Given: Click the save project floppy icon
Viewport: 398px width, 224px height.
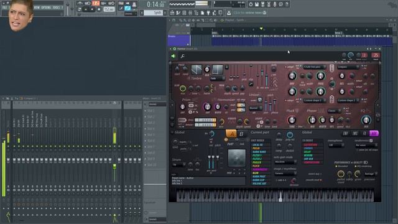Looking at the screenshot, I should pos(257,4).
